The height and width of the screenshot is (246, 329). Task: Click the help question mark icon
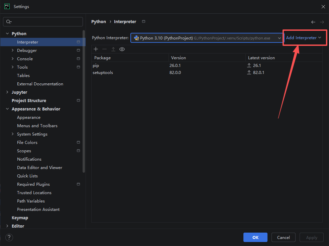tap(9, 237)
